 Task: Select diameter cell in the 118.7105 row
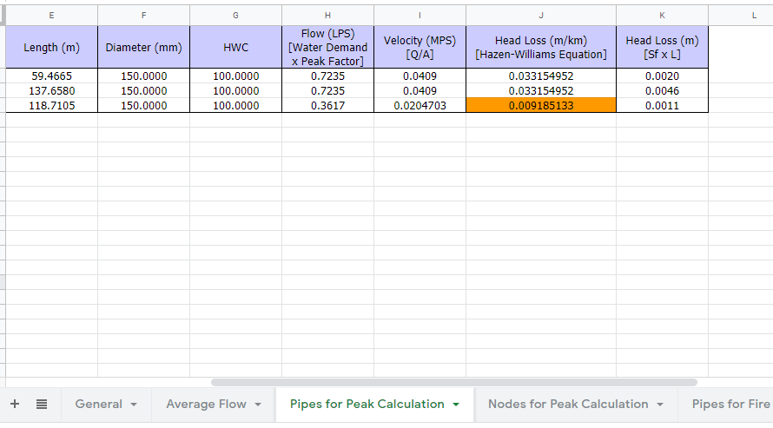[144, 105]
